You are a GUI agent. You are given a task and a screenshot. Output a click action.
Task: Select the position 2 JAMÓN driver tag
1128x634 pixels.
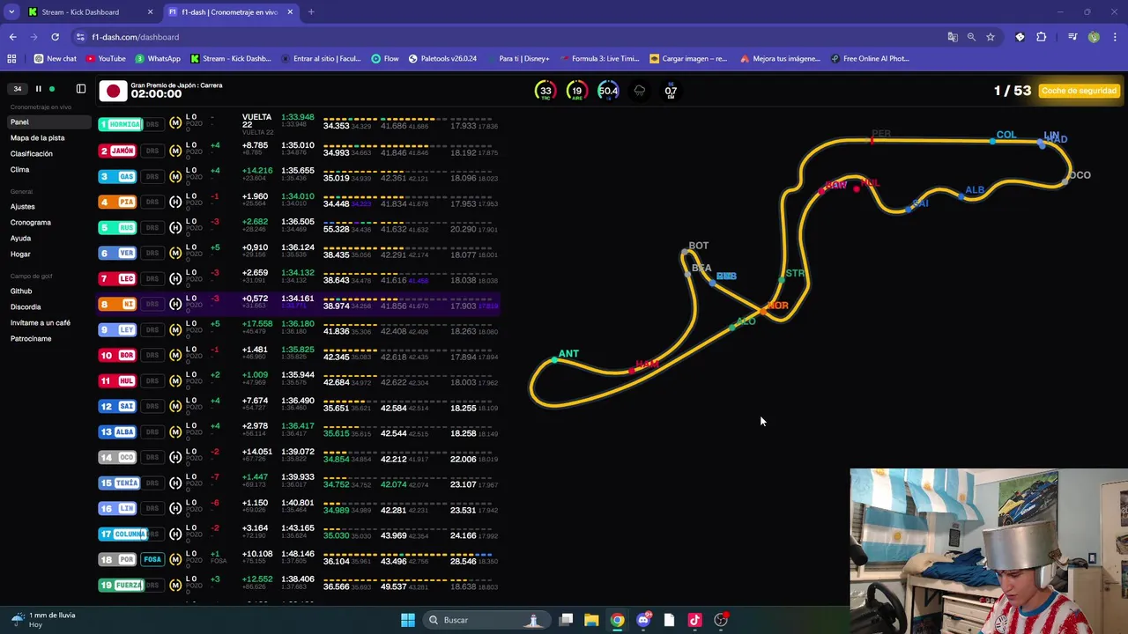pos(117,151)
